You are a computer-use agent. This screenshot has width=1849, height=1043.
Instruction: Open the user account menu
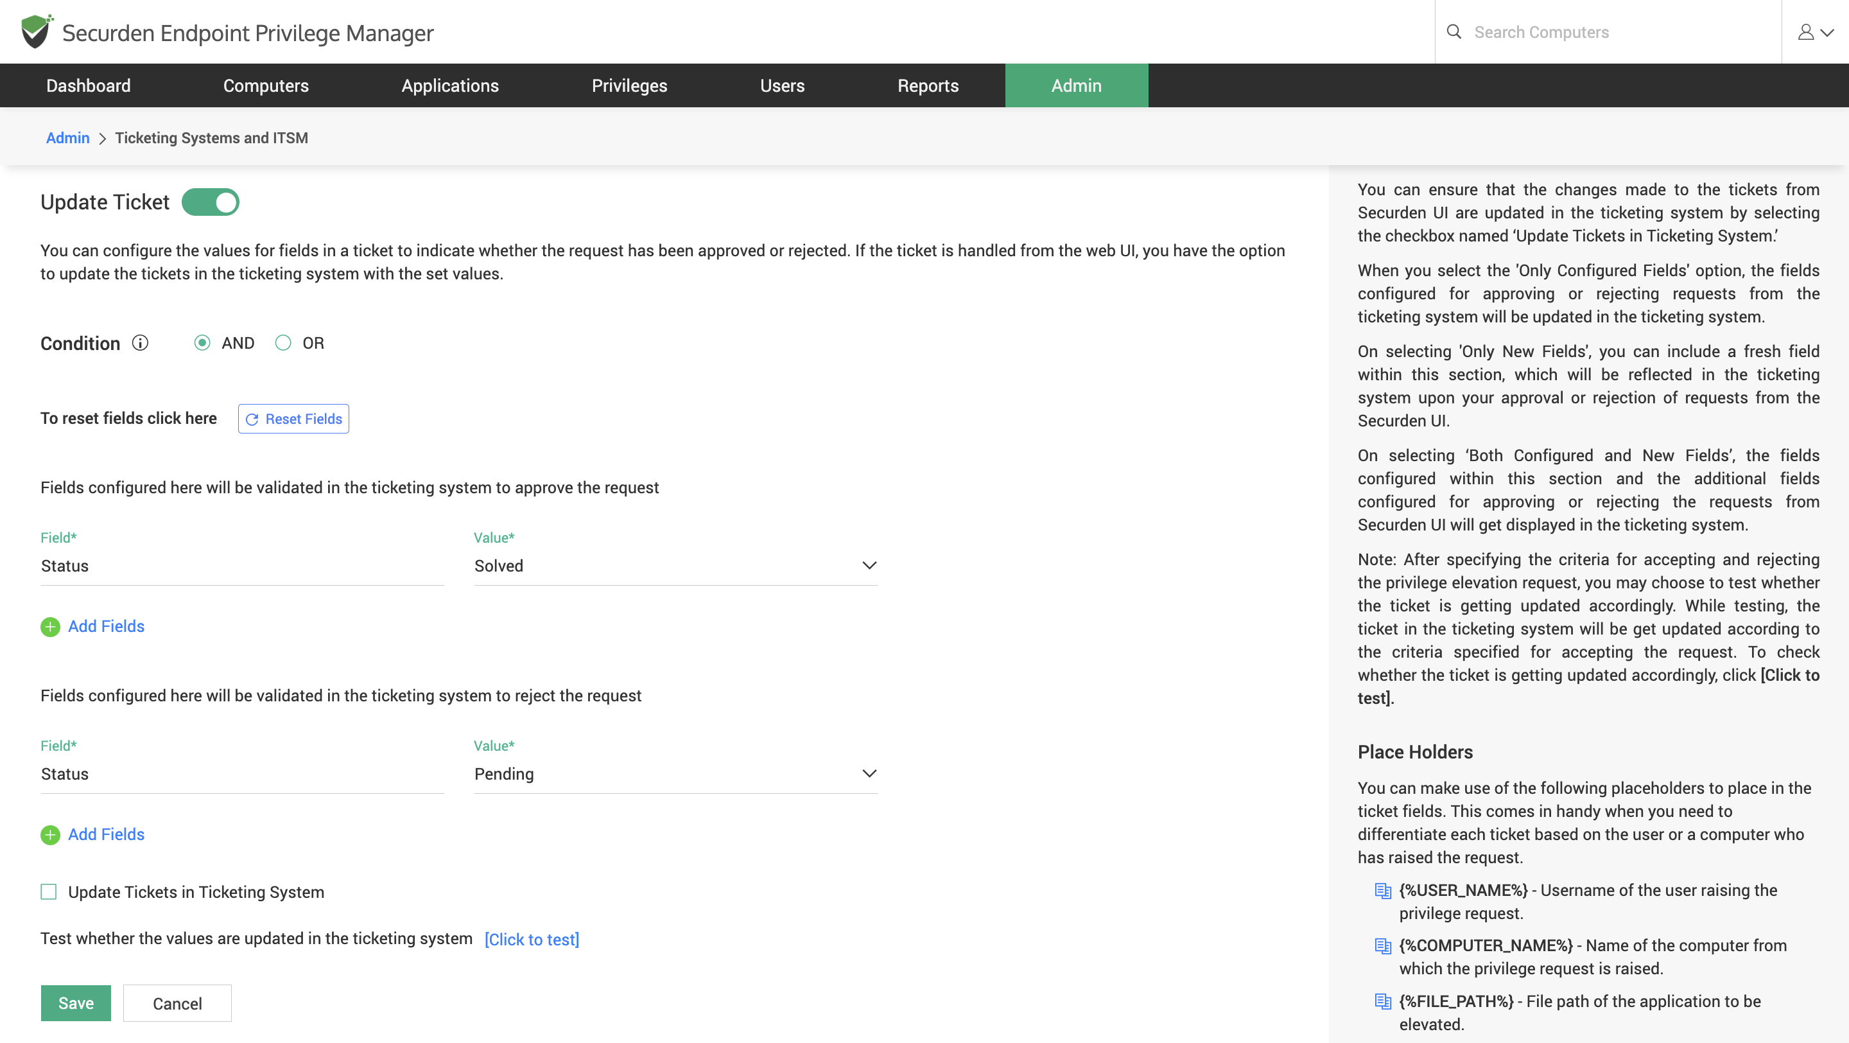pos(1814,32)
